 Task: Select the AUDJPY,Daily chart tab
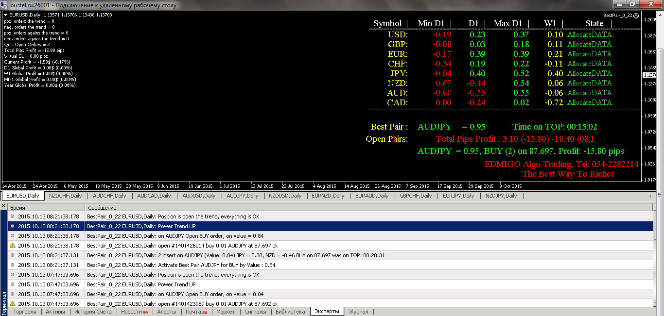click(x=243, y=196)
